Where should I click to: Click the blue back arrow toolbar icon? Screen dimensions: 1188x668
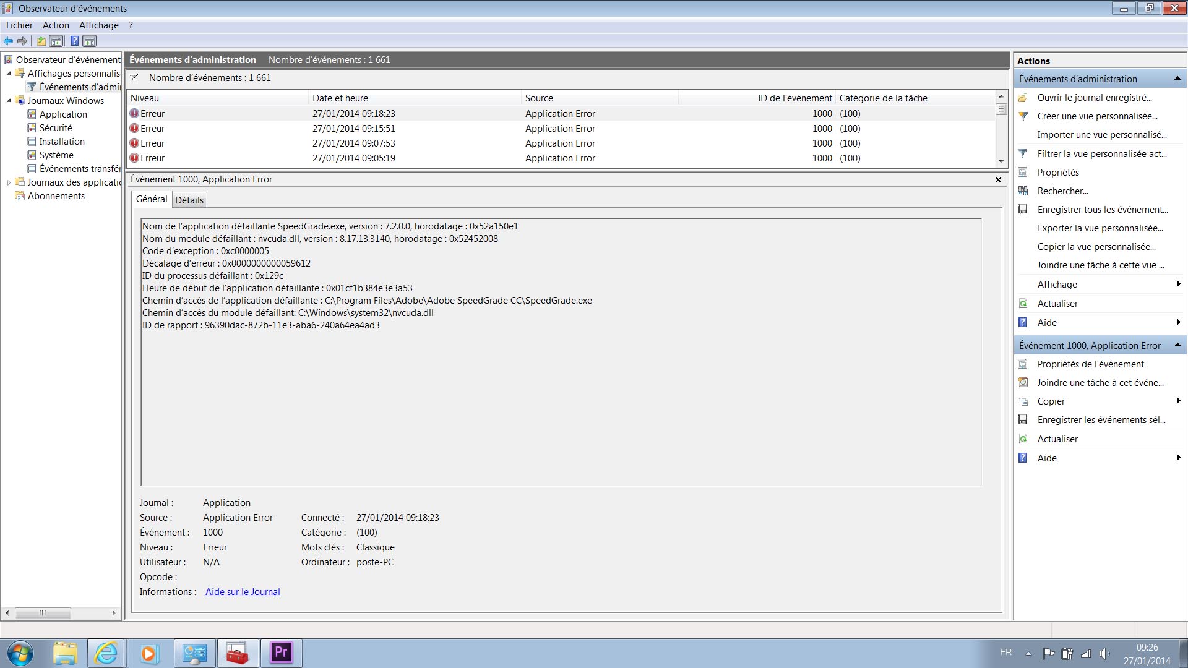(x=8, y=41)
